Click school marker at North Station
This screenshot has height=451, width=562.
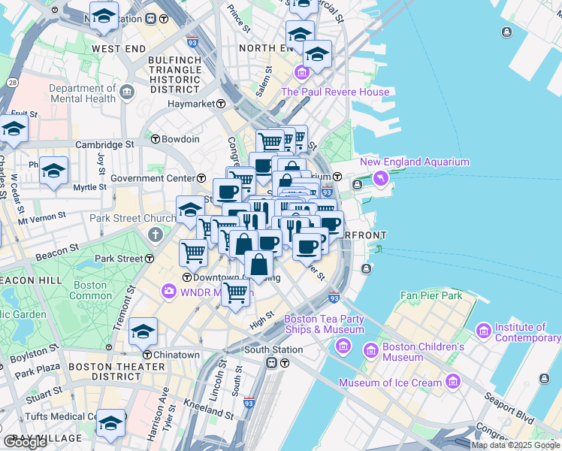click(x=104, y=18)
